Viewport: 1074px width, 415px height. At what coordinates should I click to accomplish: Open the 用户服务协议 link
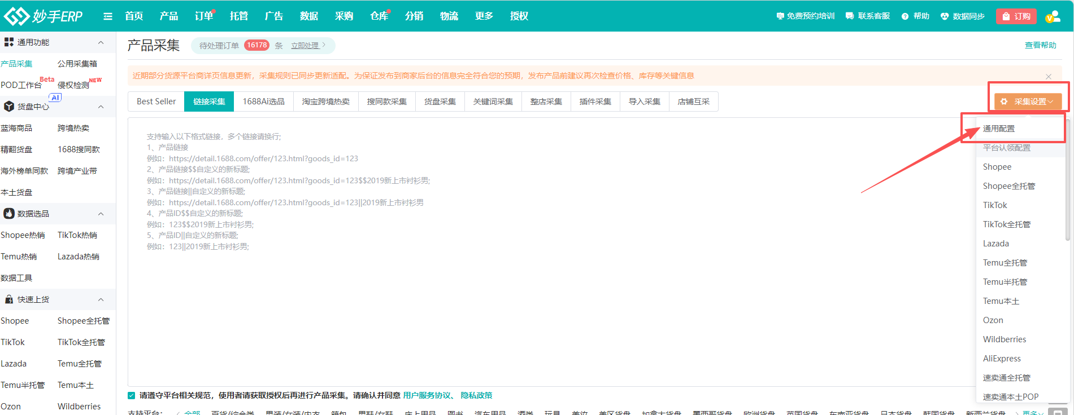427,395
